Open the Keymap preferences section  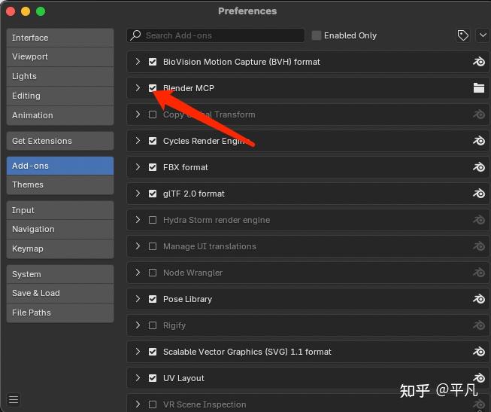[x=60, y=249]
